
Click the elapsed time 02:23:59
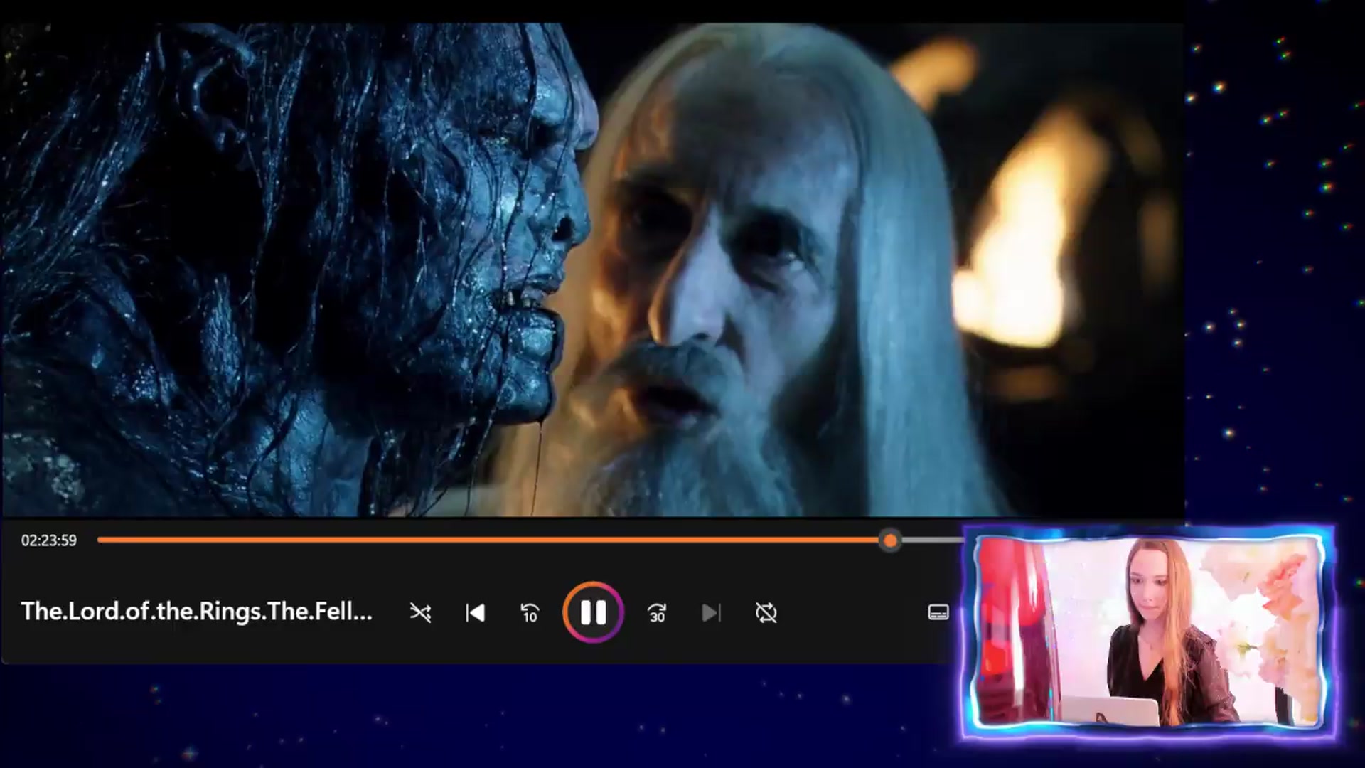[x=49, y=540]
